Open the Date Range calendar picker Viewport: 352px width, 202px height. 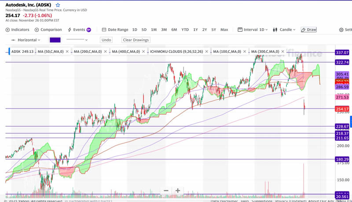[x=115, y=30]
